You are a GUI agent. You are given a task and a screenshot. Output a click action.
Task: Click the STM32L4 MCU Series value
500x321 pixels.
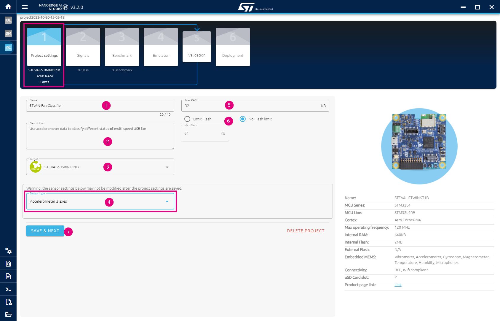point(402,205)
